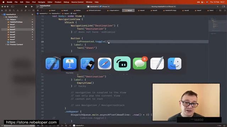Open the Source Control menu
Screen dimensions: 227x127
point(77,2)
